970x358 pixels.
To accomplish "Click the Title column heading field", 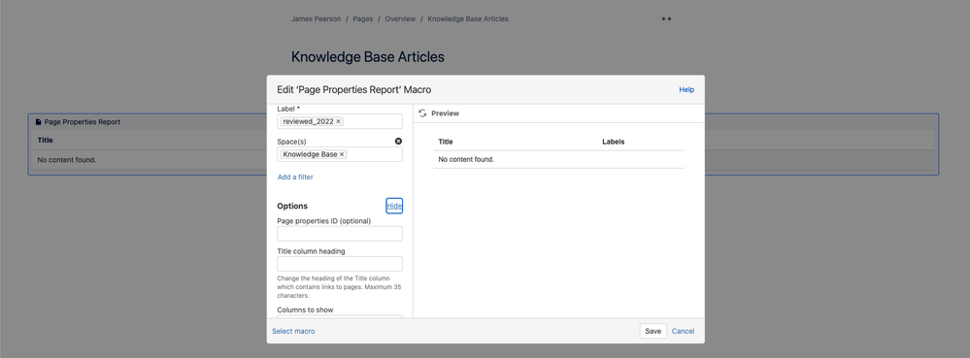I will point(340,264).
